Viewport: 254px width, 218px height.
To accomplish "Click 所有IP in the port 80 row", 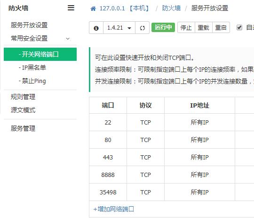I will pyautogui.click(x=199, y=140).
